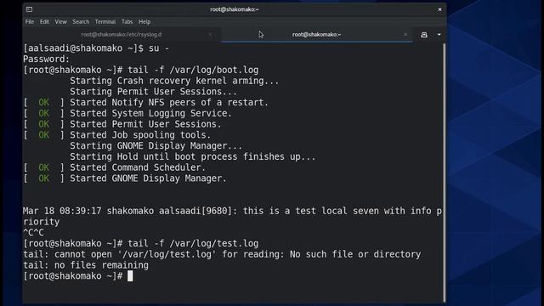Viewport: 544px width, 306px height.
Task: Open the Edit menu
Action: [x=44, y=21]
